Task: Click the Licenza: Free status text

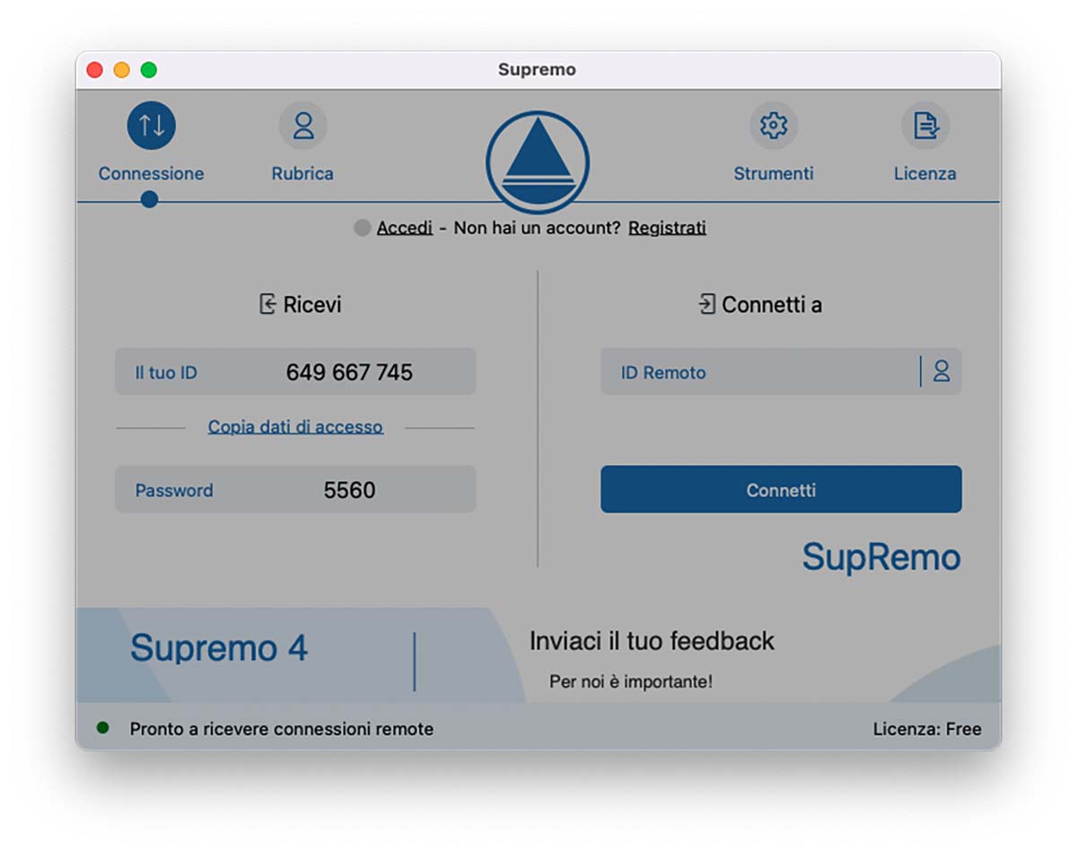Action: pos(927,729)
